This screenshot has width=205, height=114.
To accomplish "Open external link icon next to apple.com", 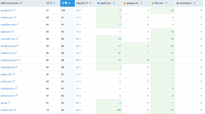I will click(13, 32).
